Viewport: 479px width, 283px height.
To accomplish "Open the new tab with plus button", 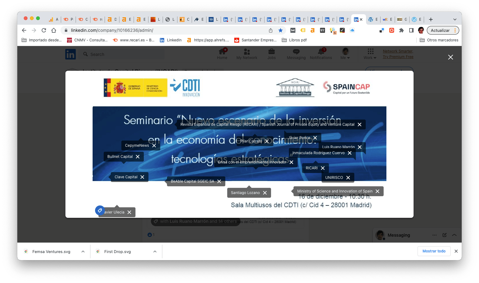I will coord(431,19).
